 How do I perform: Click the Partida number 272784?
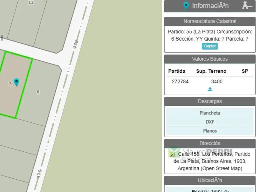click(x=180, y=81)
